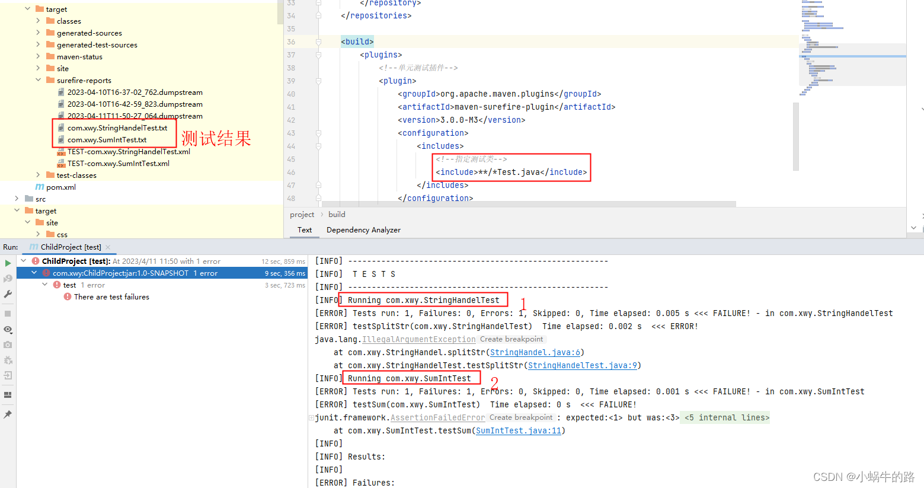The image size is (924, 488).
Task: Click the error icon on test node
Action: click(x=57, y=285)
